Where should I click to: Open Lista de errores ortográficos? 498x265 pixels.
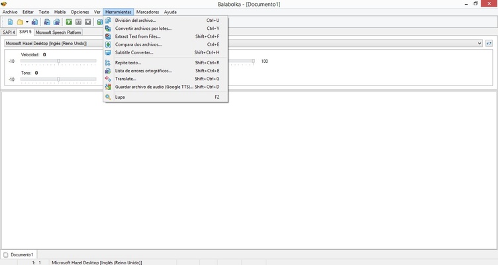(166, 70)
